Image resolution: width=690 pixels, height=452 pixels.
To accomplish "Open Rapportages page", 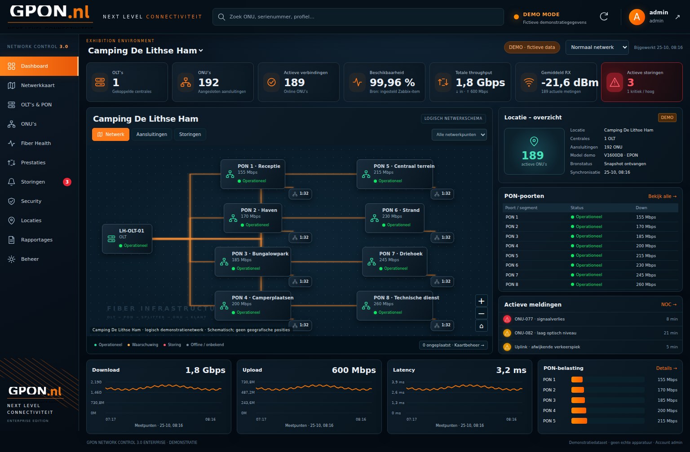I will [39, 240].
